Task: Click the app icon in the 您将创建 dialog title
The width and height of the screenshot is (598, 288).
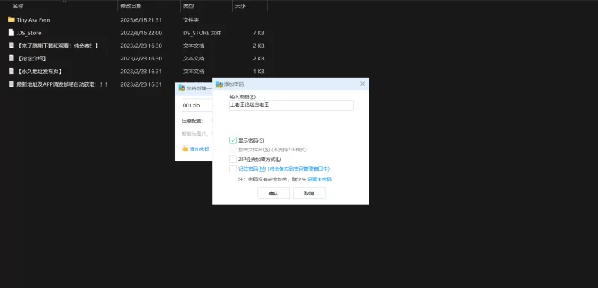Action: pos(182,87)
